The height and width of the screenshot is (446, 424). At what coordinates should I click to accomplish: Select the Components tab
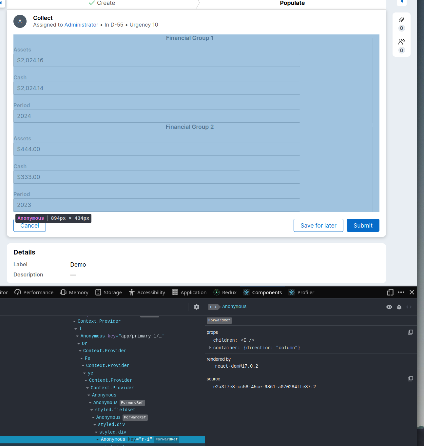(x=262, y=292)
